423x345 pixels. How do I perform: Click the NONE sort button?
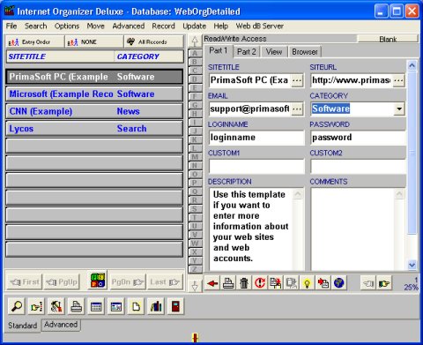(x=94, y=41)
